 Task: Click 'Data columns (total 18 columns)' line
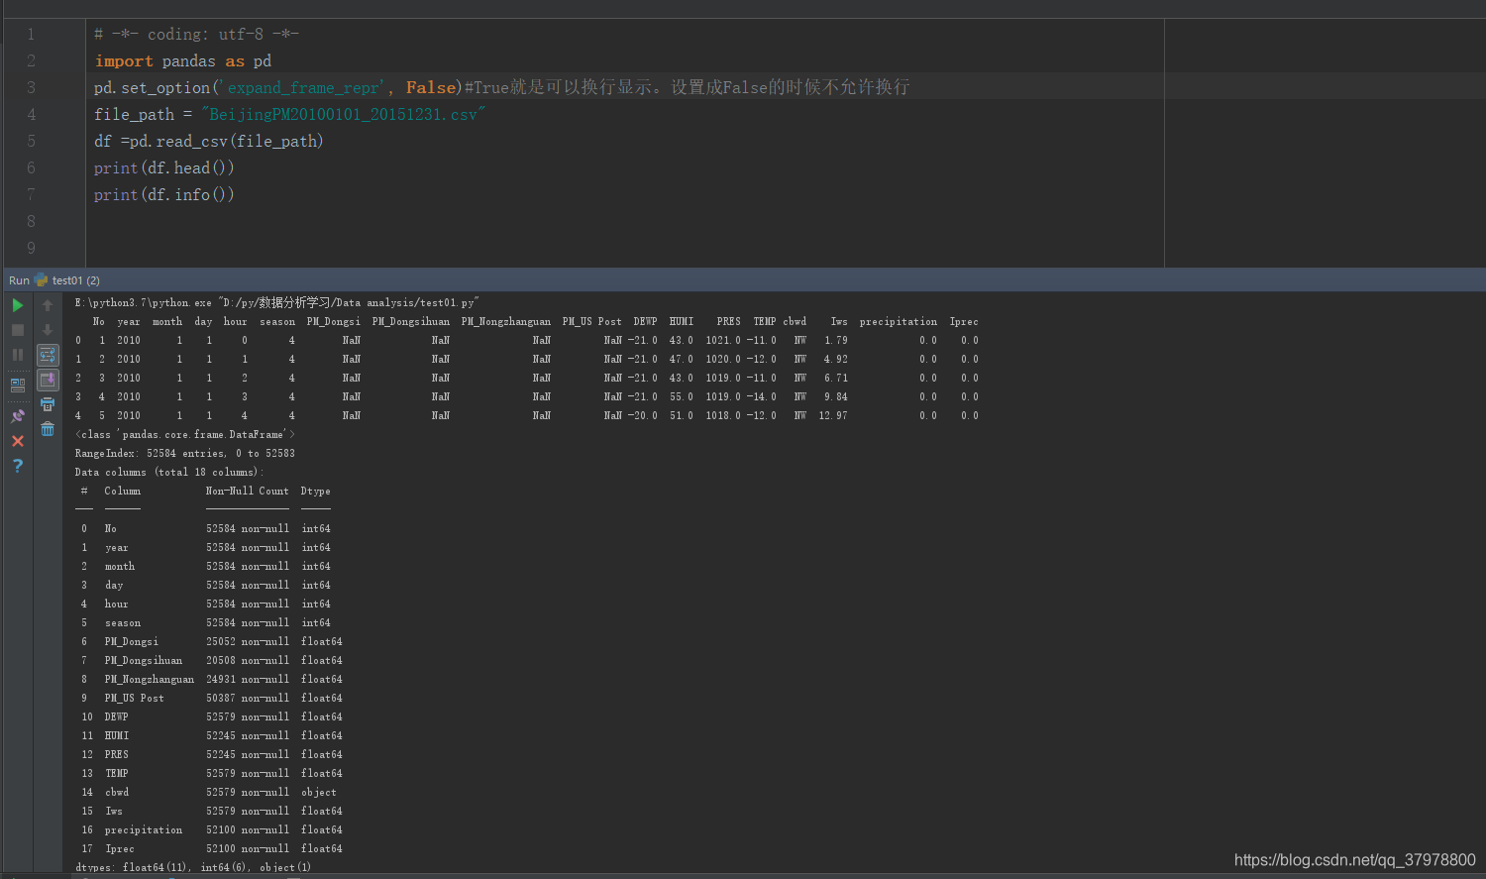coord(169,473)
